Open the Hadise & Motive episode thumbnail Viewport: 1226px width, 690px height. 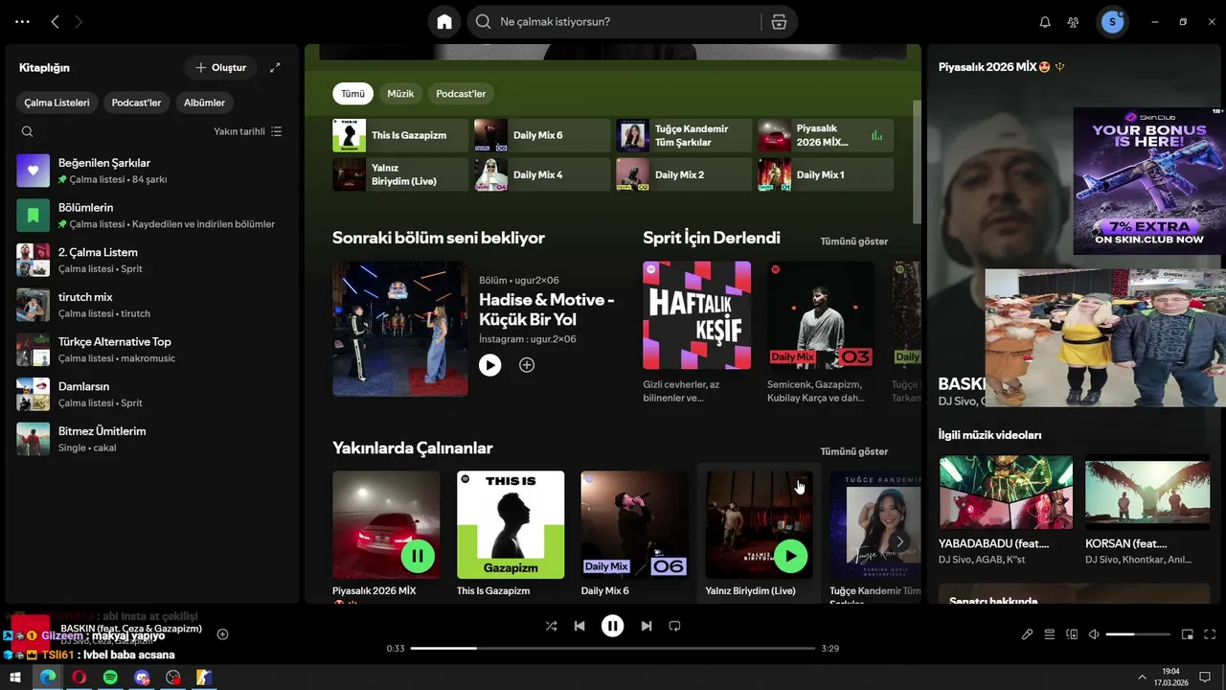(400, 329)
